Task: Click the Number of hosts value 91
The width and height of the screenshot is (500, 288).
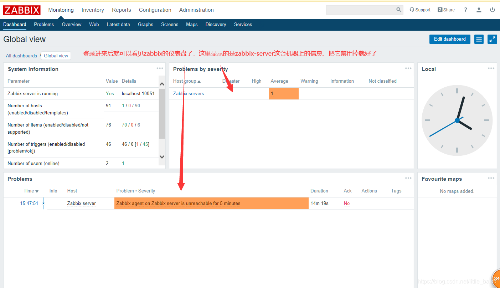Action: tap(108, 106)
